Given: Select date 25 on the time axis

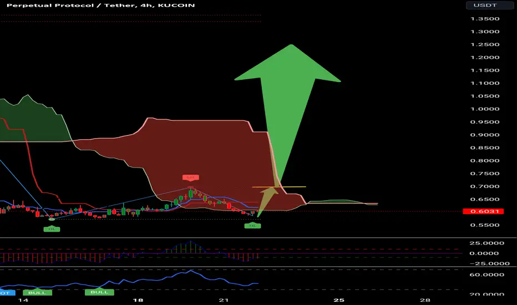Looking at the screenshot, I should tap(338, 300).
